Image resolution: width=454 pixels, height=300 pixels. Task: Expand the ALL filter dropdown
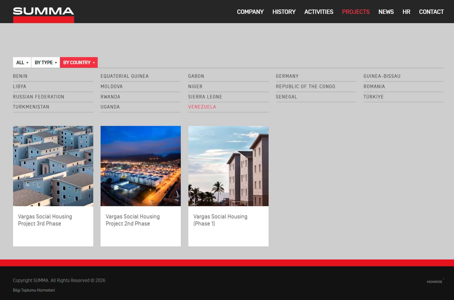[x=22, y=63]
